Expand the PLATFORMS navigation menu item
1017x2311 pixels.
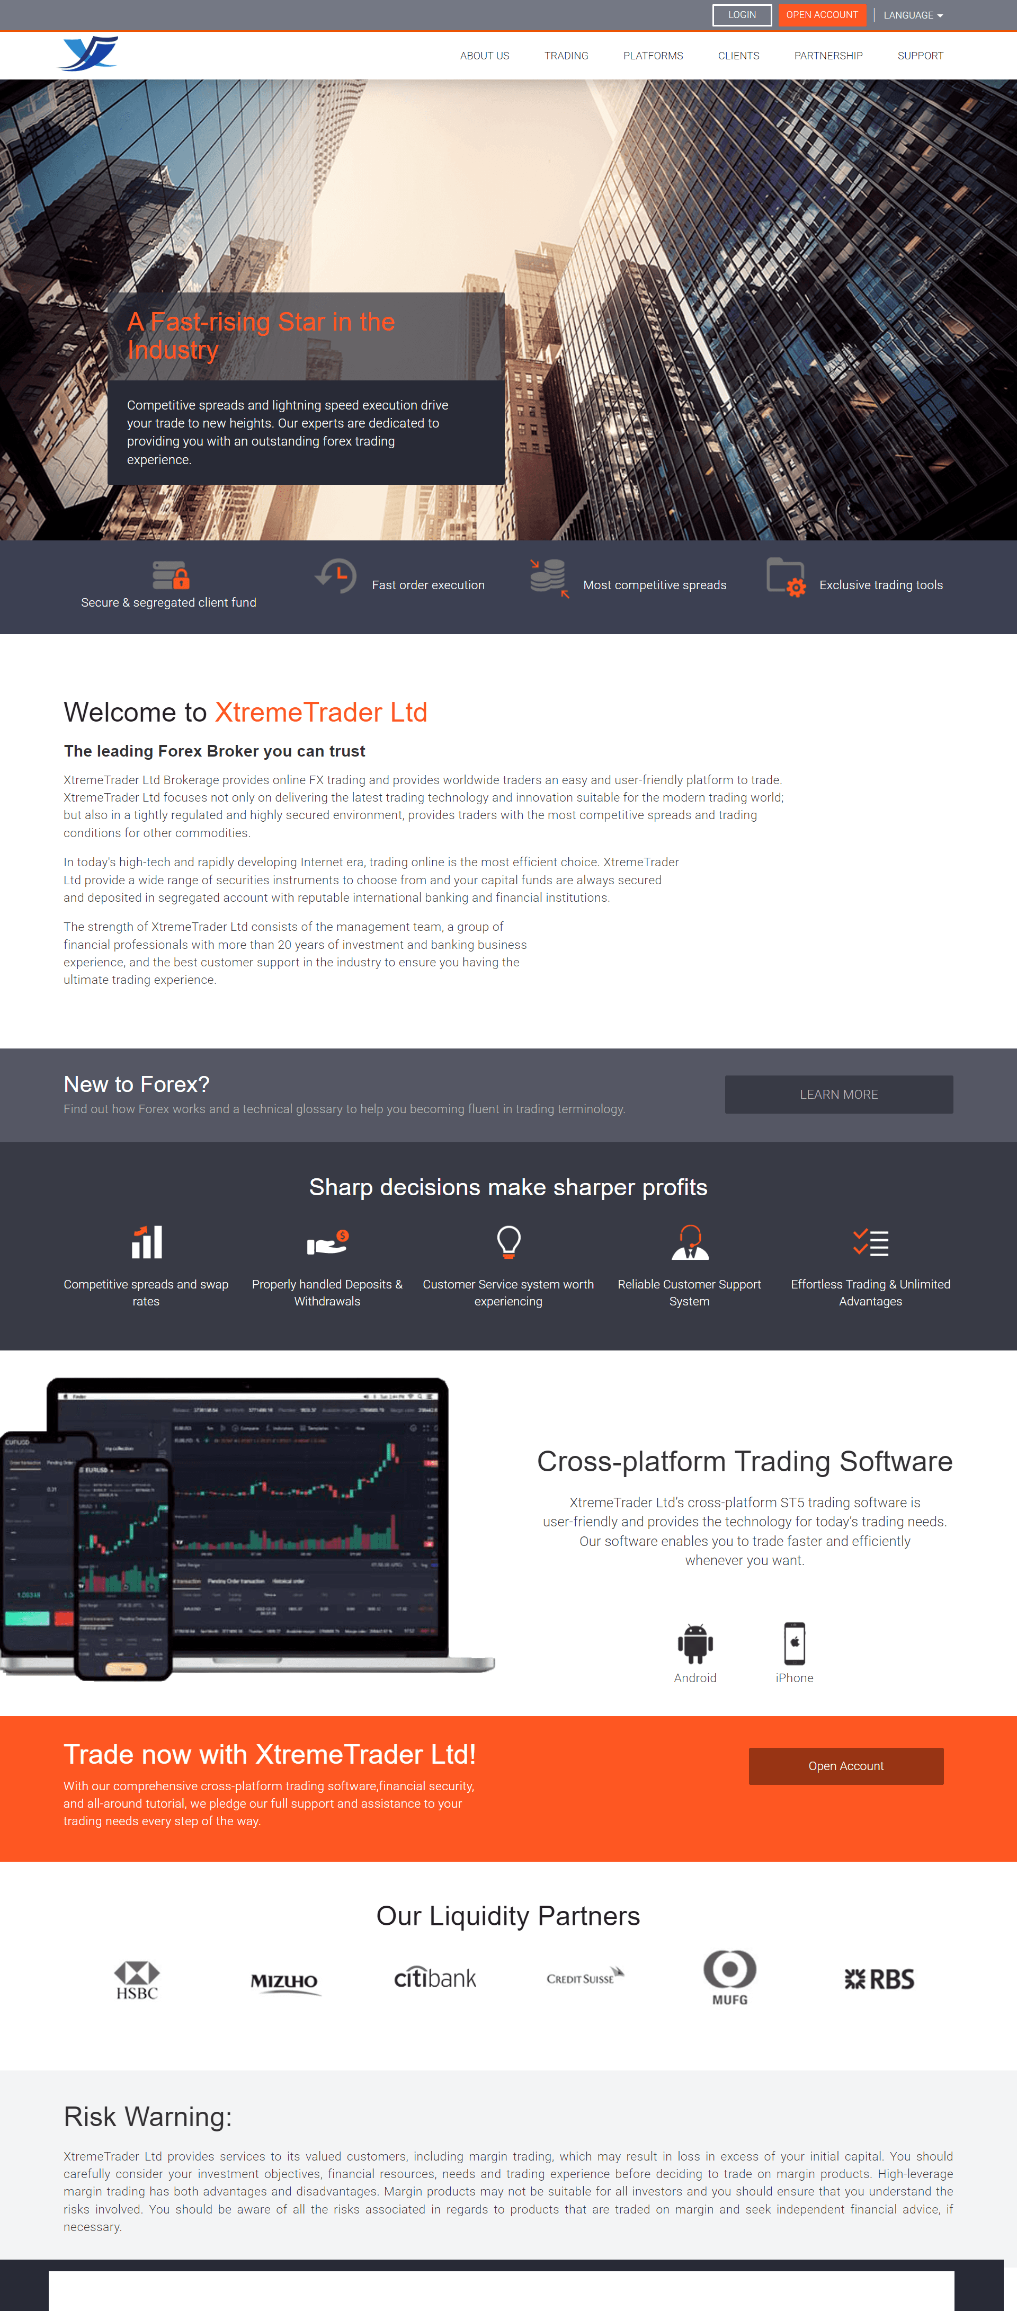coord(653,56)
